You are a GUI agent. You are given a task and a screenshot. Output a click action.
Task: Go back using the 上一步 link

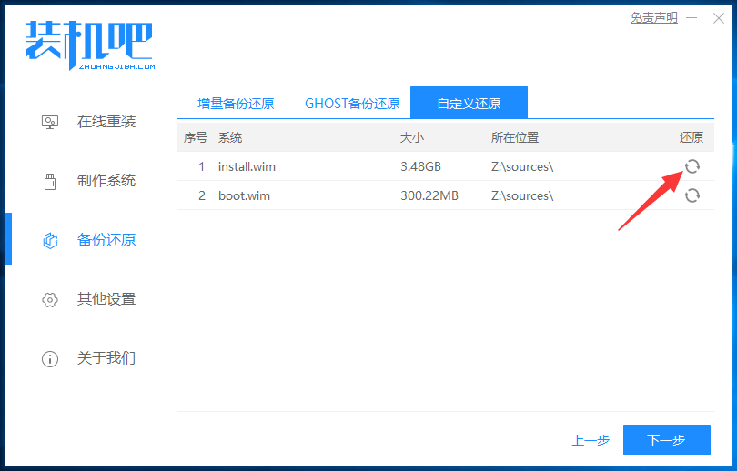point(591,440)
